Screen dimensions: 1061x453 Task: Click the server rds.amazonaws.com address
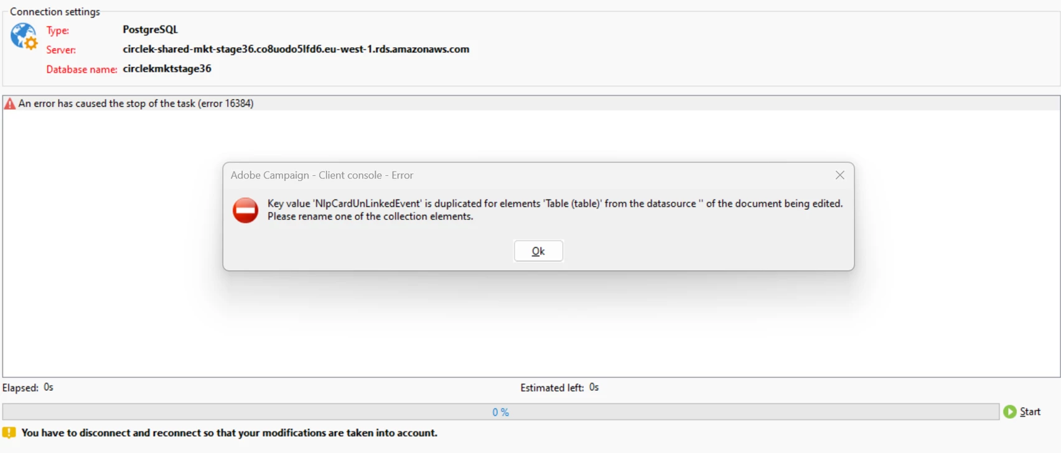(296, 49)
